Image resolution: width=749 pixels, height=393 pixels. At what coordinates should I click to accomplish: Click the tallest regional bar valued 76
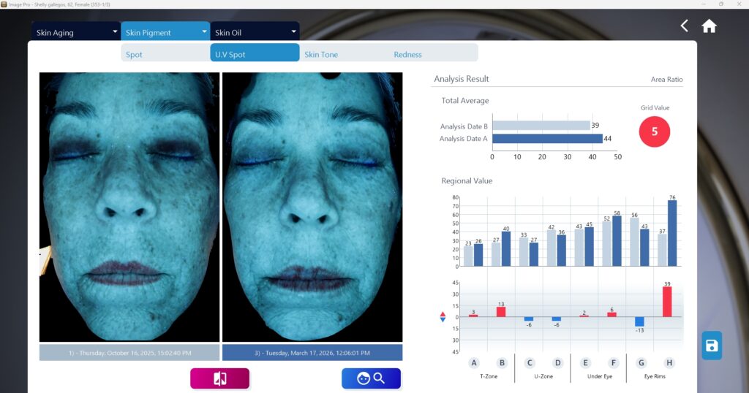(x=672, y=233)
